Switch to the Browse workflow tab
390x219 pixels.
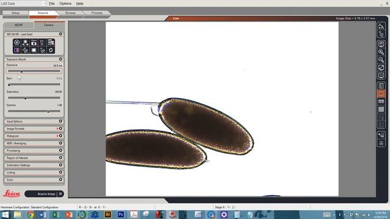[x=71, y=13]
